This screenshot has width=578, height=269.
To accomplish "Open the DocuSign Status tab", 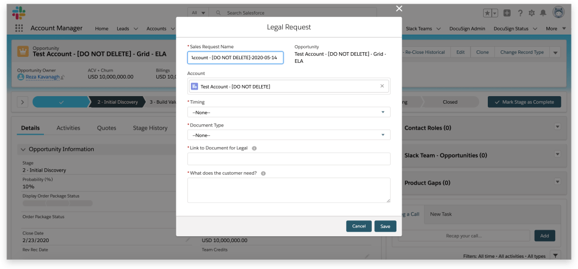I will coord(511,28).
